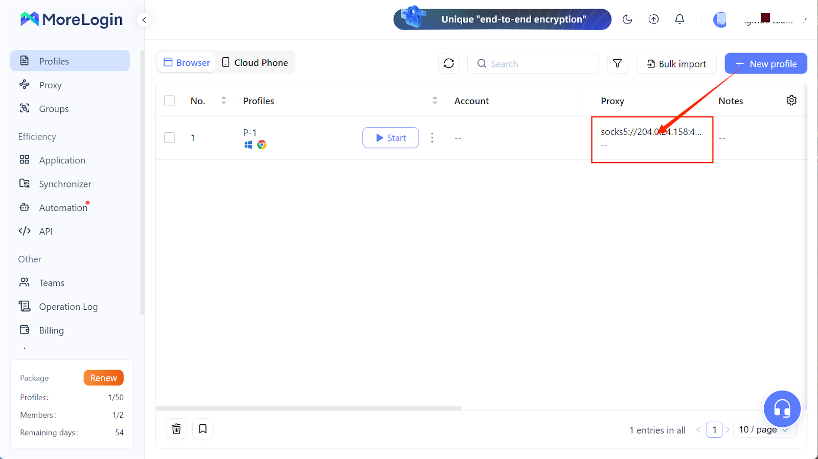This screenshot has width=818, height=459.
Task: Open three-dot menu for profile P-1
Action: (432, 138)
